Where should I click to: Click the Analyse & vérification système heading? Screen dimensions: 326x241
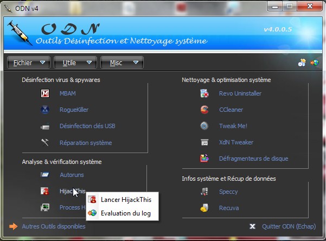click(62, 162)
